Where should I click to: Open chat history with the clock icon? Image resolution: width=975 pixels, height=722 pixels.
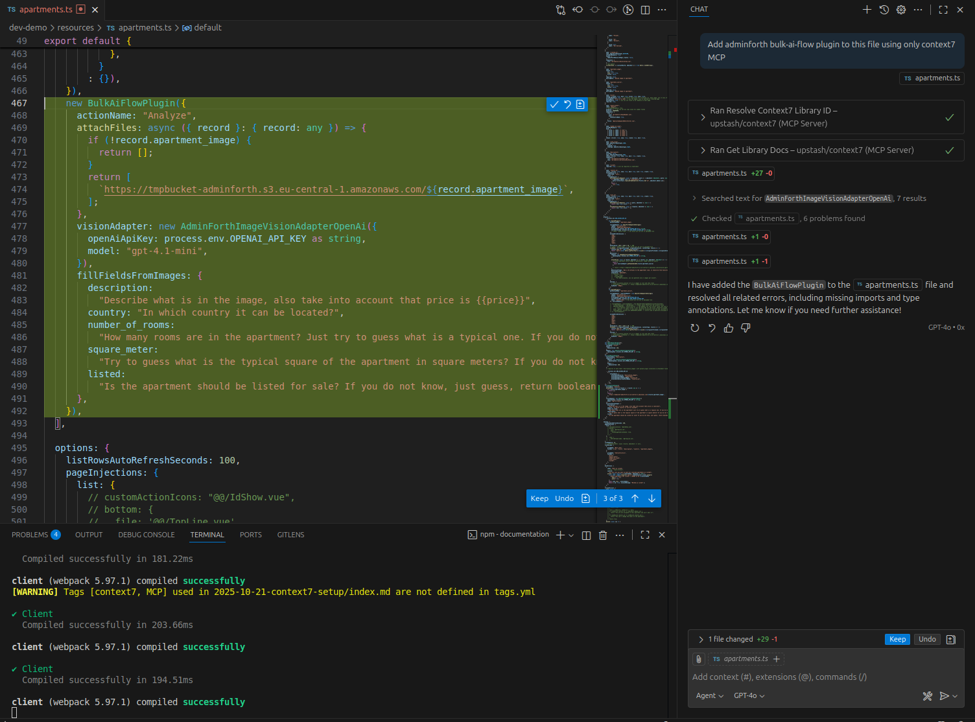coord(884,10)
